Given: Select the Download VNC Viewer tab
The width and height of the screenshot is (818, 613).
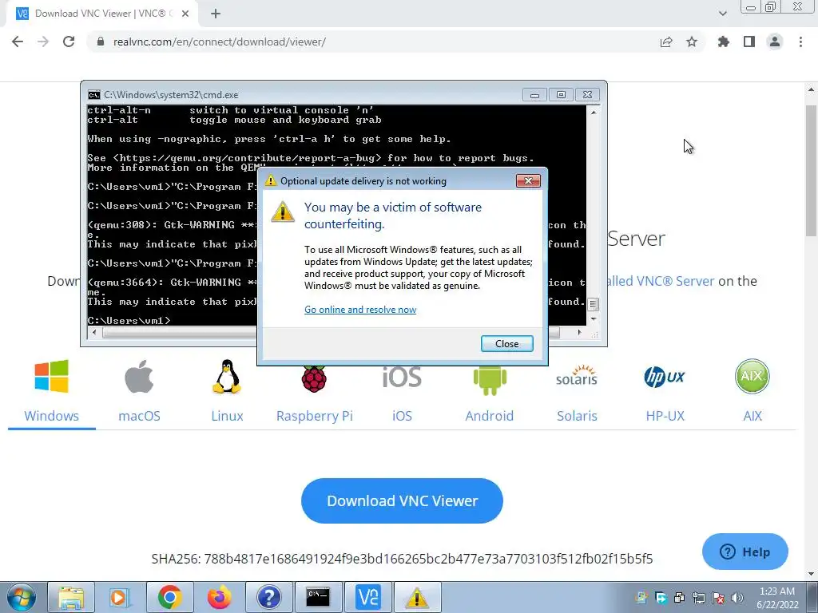Looking at the screenshot, I should [x=101, y=14].
